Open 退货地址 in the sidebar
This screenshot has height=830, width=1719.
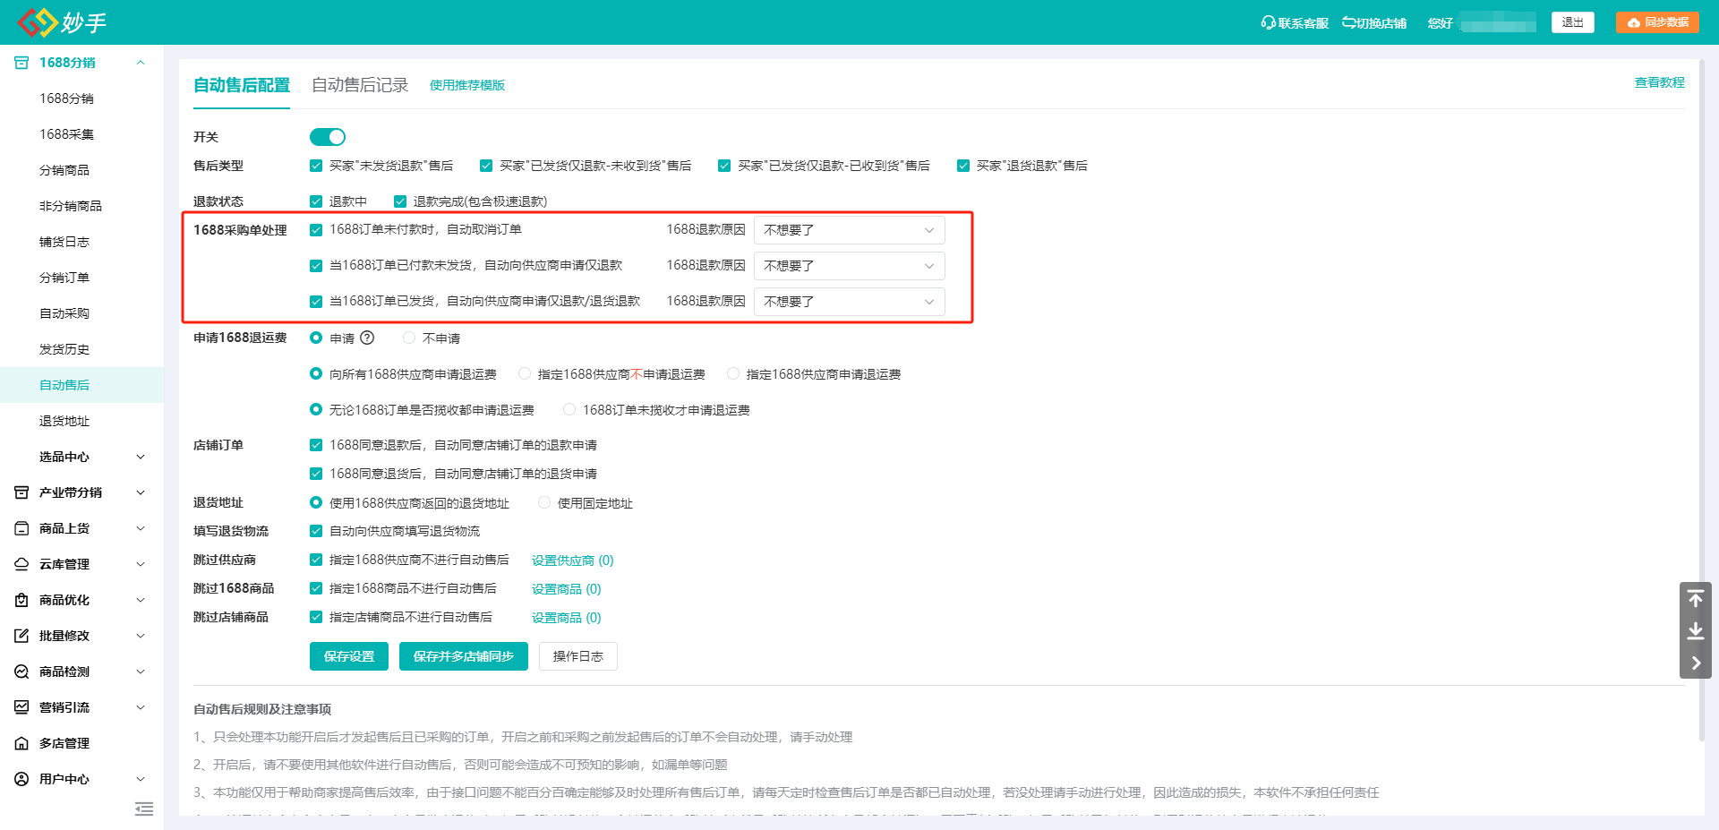(64, 421)
